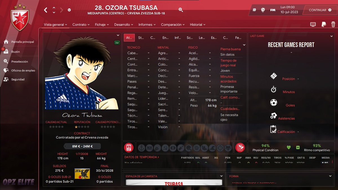Go forward with the right arrow

coord(62,10)
